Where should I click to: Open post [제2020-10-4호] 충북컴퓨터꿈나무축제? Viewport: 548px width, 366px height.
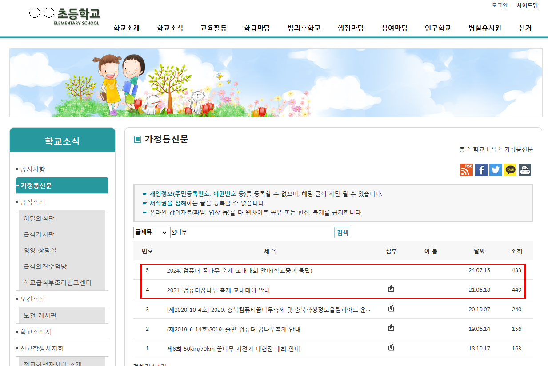(x=268, y=310)
